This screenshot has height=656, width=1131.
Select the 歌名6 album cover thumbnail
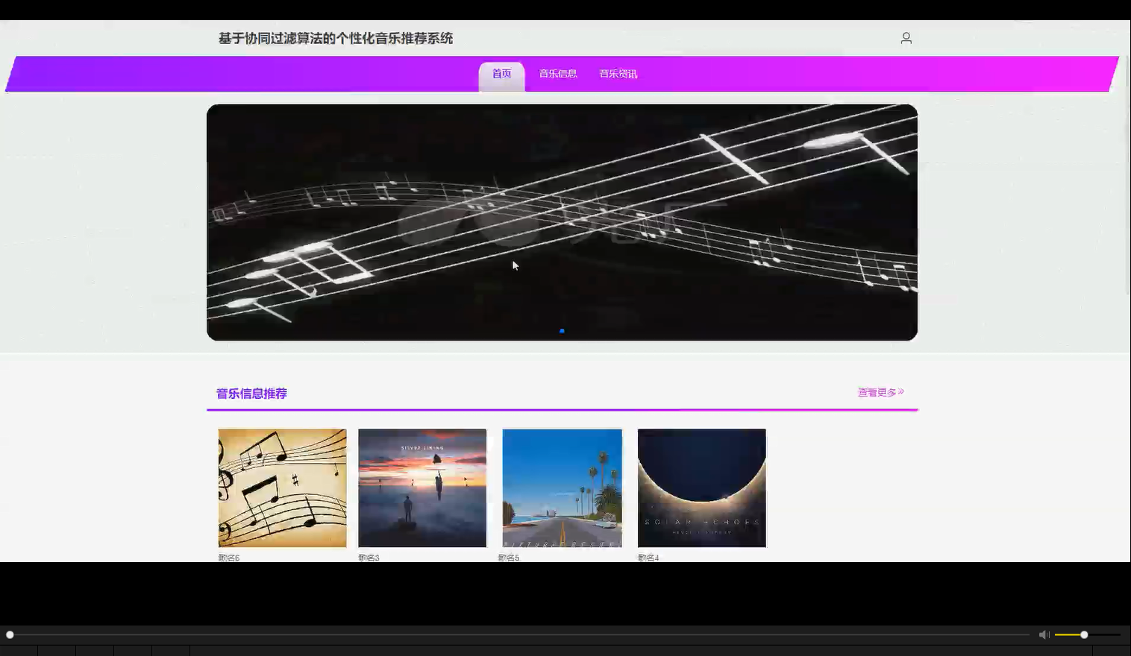[282, 488]
